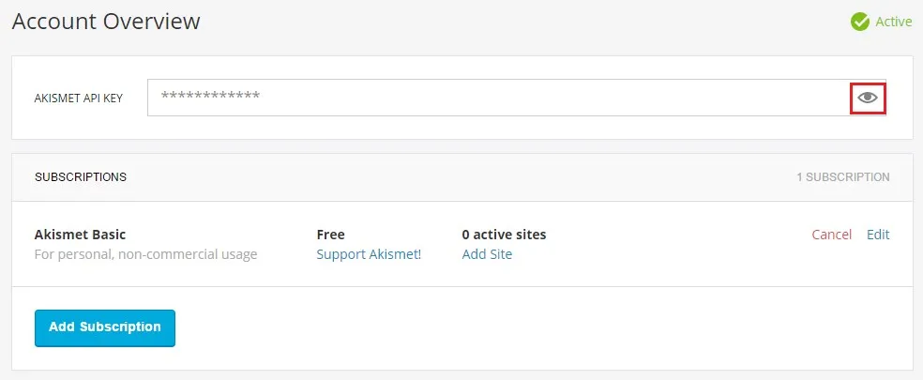Click the personal, non-commercial usage description

[145, 254]
